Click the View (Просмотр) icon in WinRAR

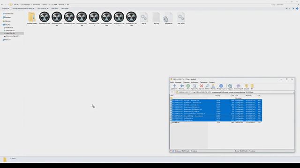point(195,87)
